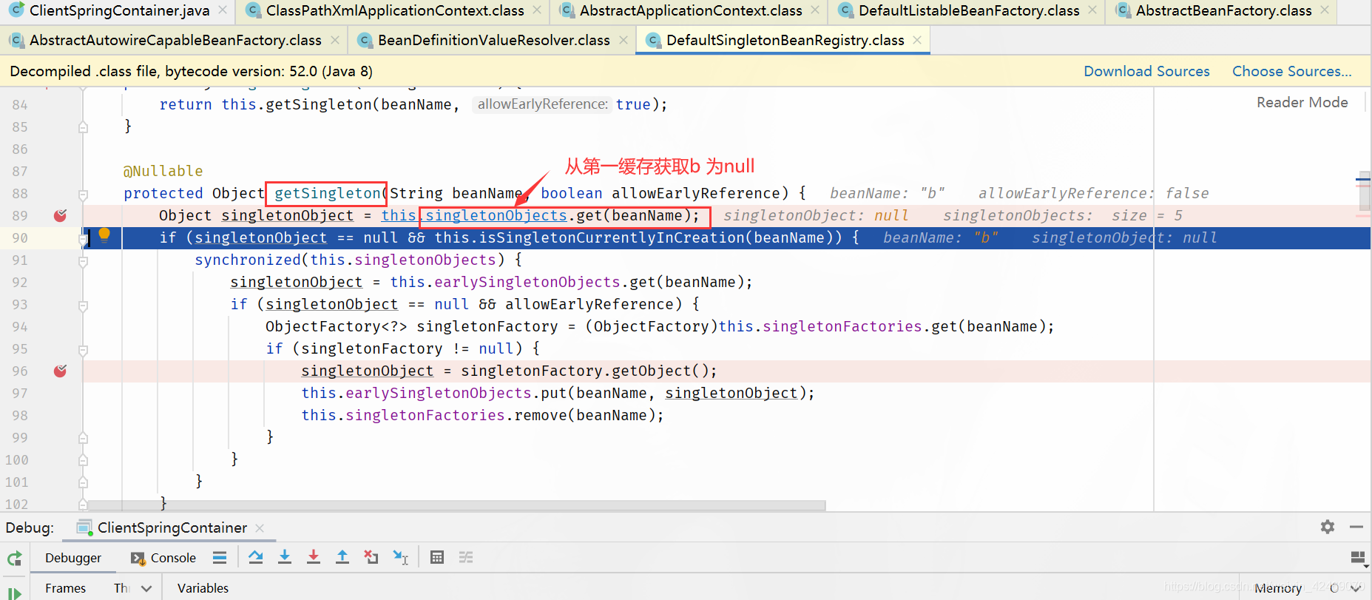1372x600 pixels.
Task: Hide the Debug tool window
Action: (1356, 527)
